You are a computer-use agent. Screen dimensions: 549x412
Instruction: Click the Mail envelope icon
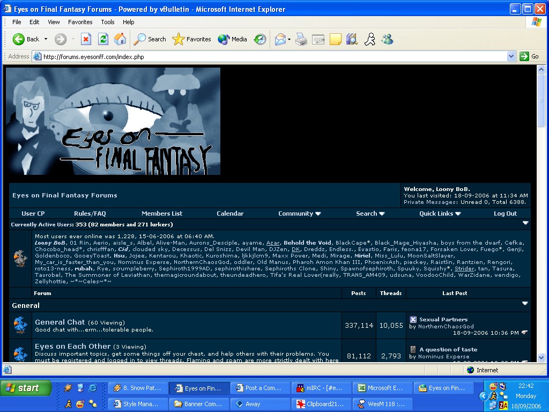coord(280,39)
